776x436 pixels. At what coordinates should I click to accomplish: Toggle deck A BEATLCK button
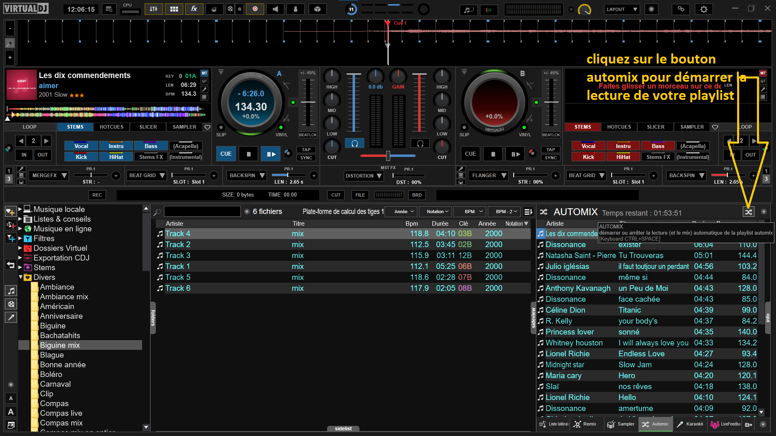click(308, 135)
